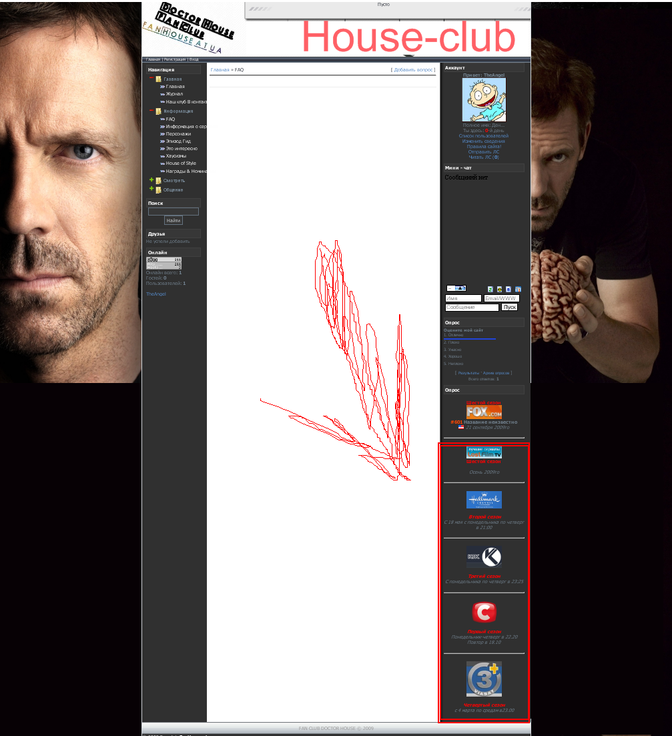Click the Информация folder icon in navigation

pos(159,111)
